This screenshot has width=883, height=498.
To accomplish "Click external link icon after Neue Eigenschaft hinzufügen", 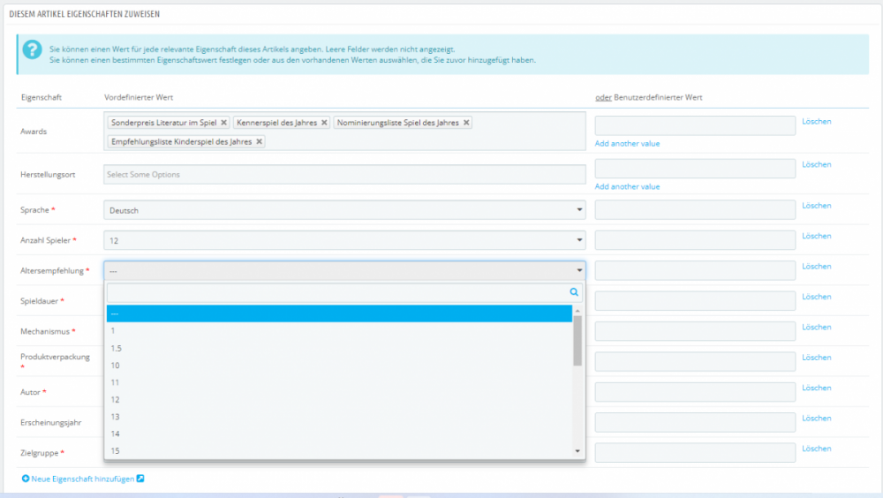I will (x=140, y=478).
